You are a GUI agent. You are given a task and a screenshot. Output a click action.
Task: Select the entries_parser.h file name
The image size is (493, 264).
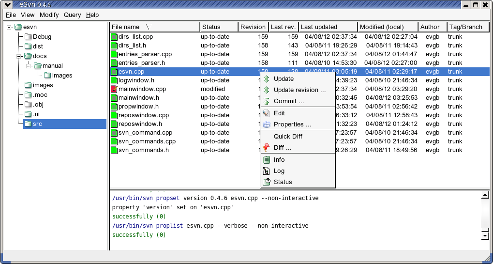click(x=141, y=63)
